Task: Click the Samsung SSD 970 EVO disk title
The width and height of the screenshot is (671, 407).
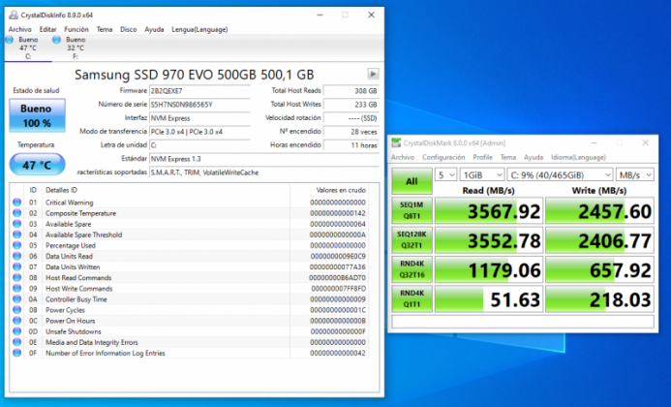Action: (195, 75)
